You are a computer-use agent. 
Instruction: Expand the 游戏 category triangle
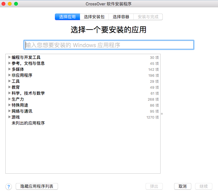[9, 117]
